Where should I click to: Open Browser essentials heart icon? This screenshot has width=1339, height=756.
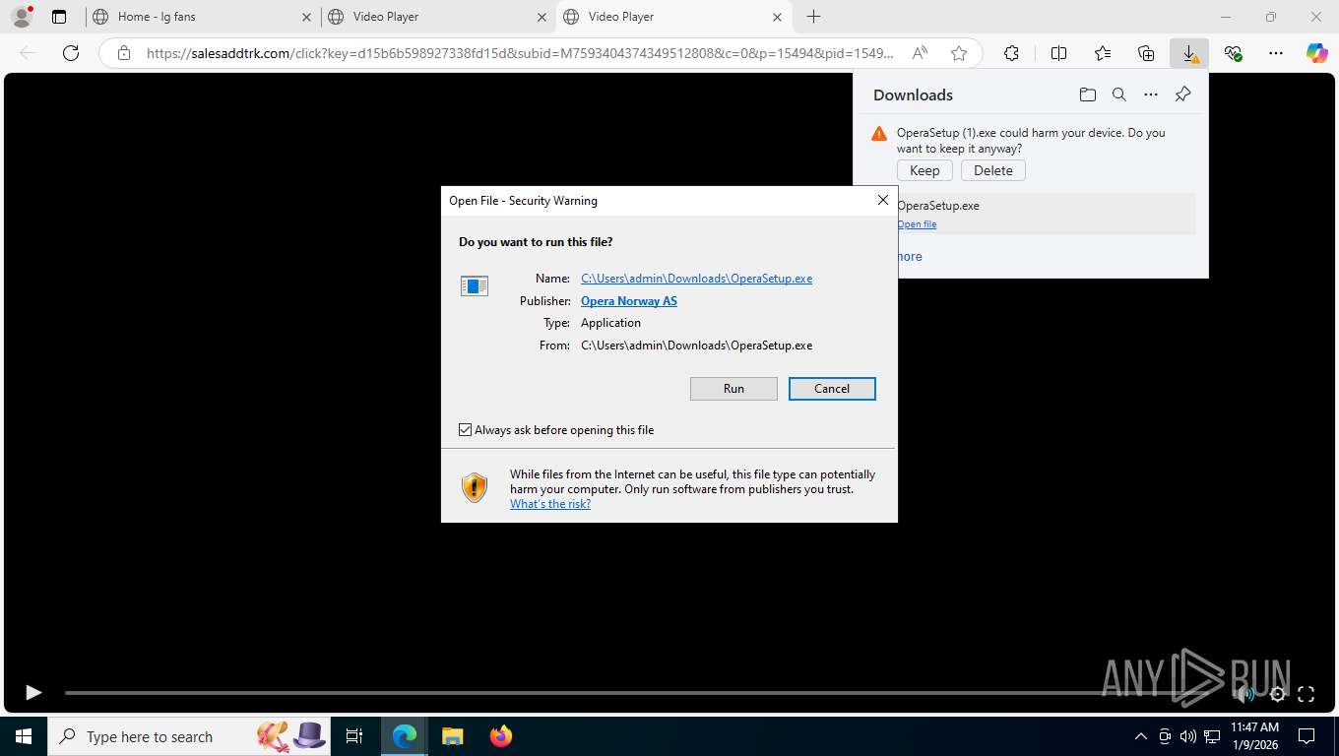click(1233, 53)
